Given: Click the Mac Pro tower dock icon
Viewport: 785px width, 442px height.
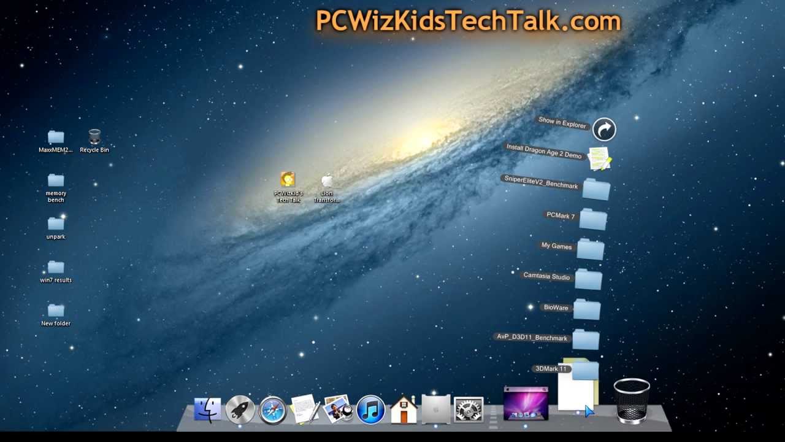Looking at the screenshot, I should click(x=436, y=409).
